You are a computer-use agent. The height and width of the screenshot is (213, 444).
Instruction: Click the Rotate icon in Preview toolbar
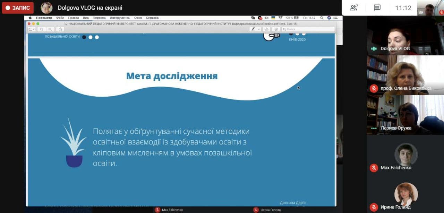coord(266,29)
